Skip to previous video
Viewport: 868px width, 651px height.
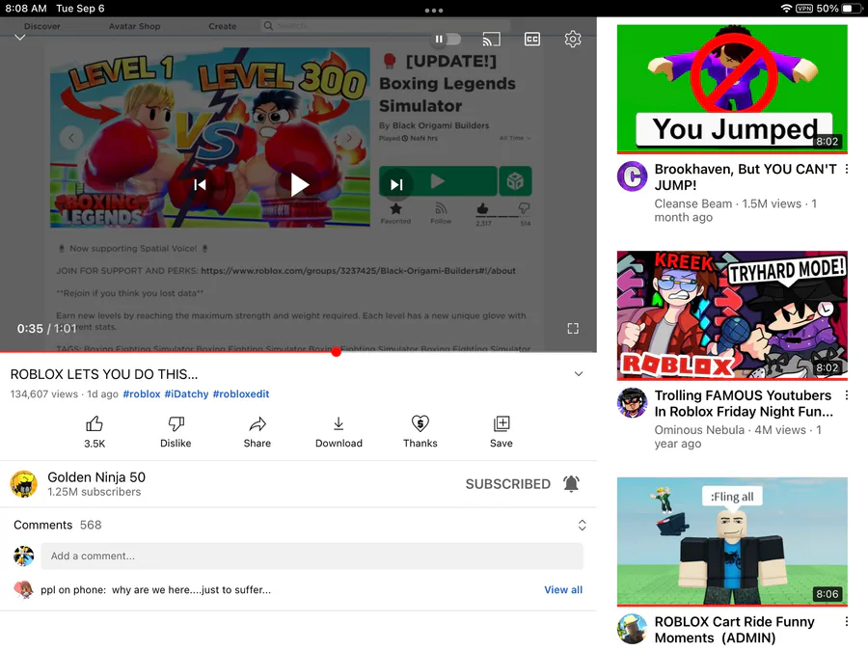(x=200, y=184)
